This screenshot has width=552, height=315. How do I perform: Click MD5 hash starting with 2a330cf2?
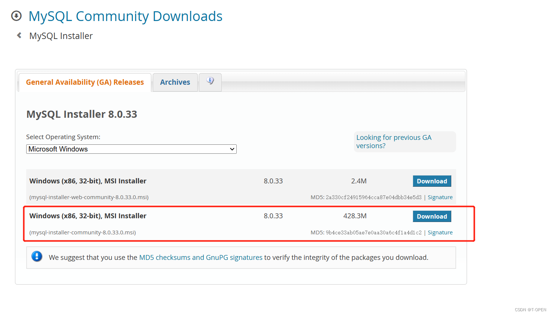point(374,197)
